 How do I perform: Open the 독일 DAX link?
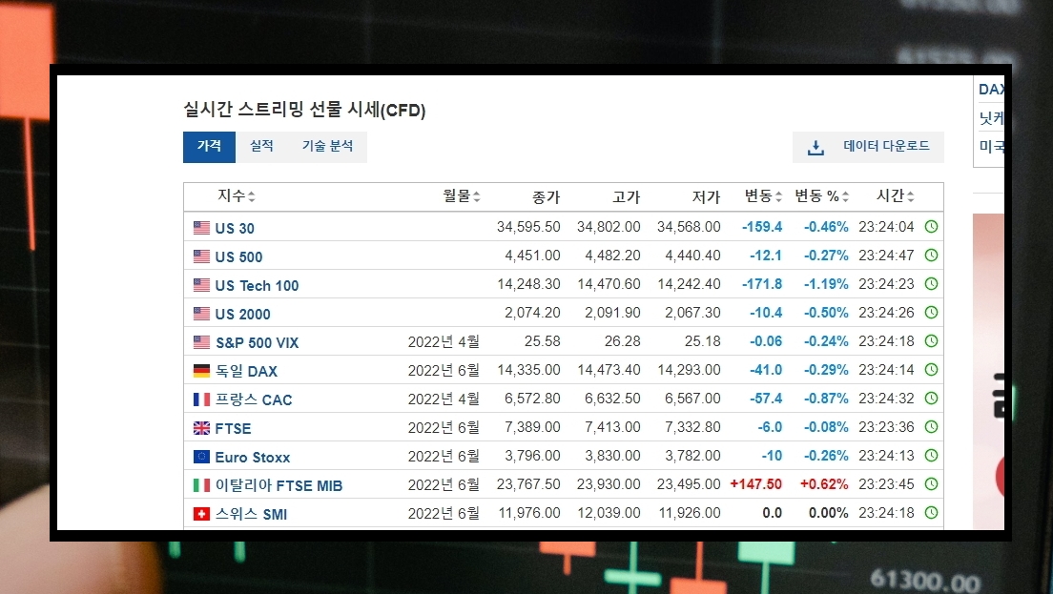tap(246, 371)
